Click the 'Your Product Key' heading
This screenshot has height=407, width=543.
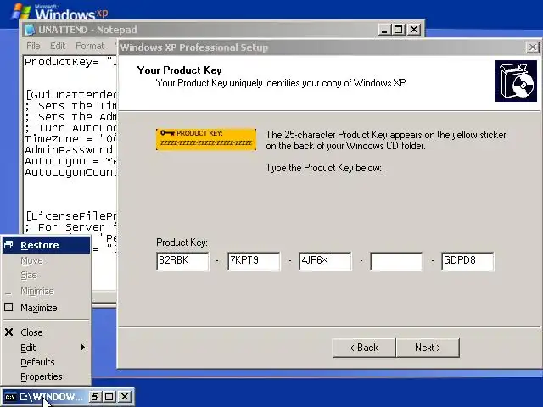tap(179, 70)
